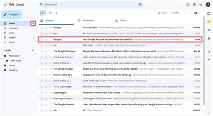Mark Google Account recovered email important
213x116 pixels.
pyautogui.click(x=50, y=39)
